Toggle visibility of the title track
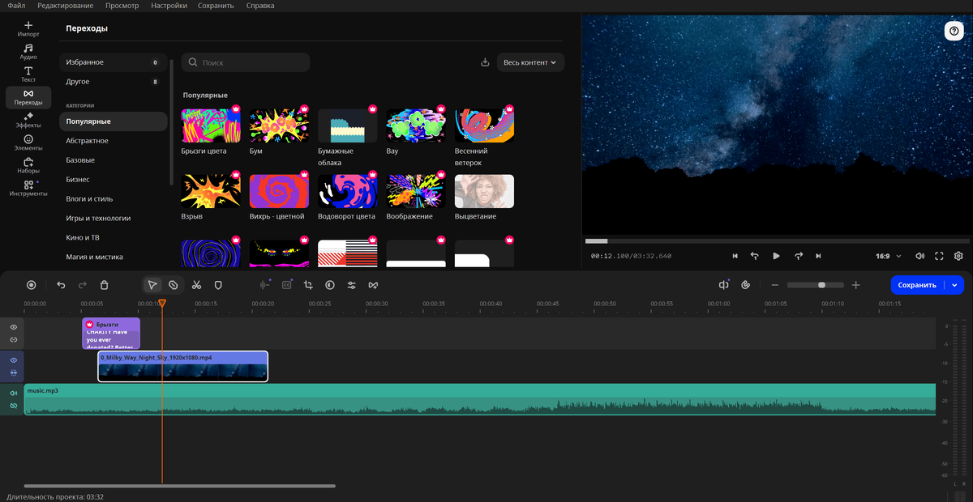Viewport: 973px width, 502px height. pyautogui.click(x=13, y=327)
